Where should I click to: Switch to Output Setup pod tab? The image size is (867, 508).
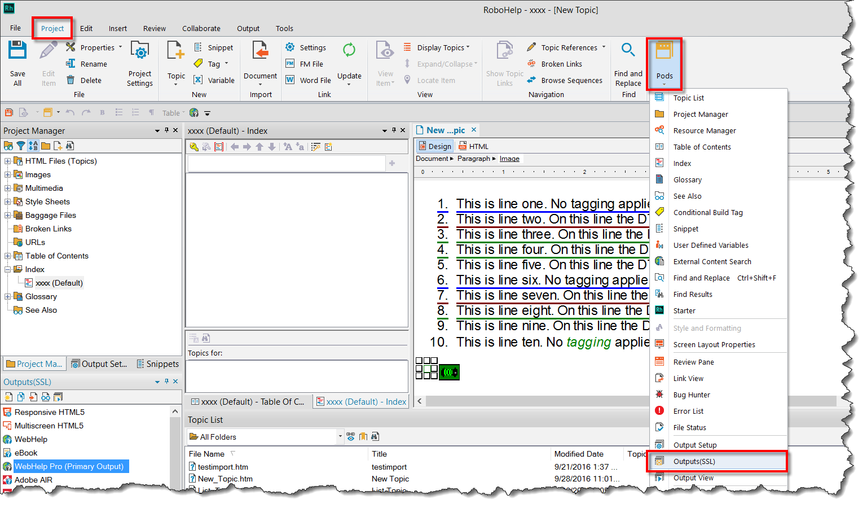(x=99, y=364)
